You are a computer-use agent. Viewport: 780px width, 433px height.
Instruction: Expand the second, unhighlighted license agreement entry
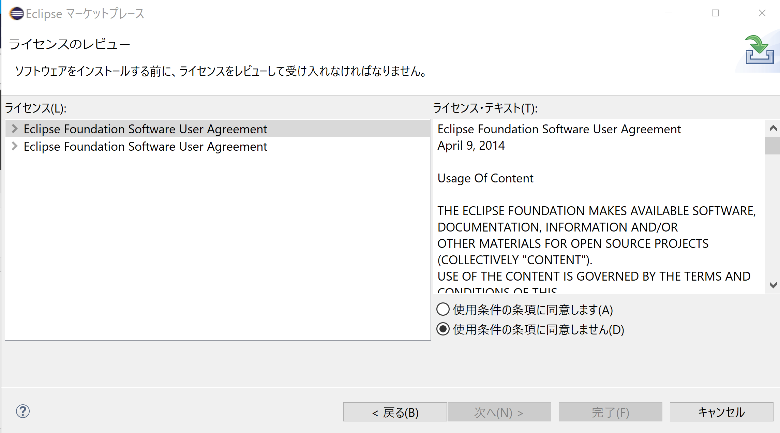point(14,146)
